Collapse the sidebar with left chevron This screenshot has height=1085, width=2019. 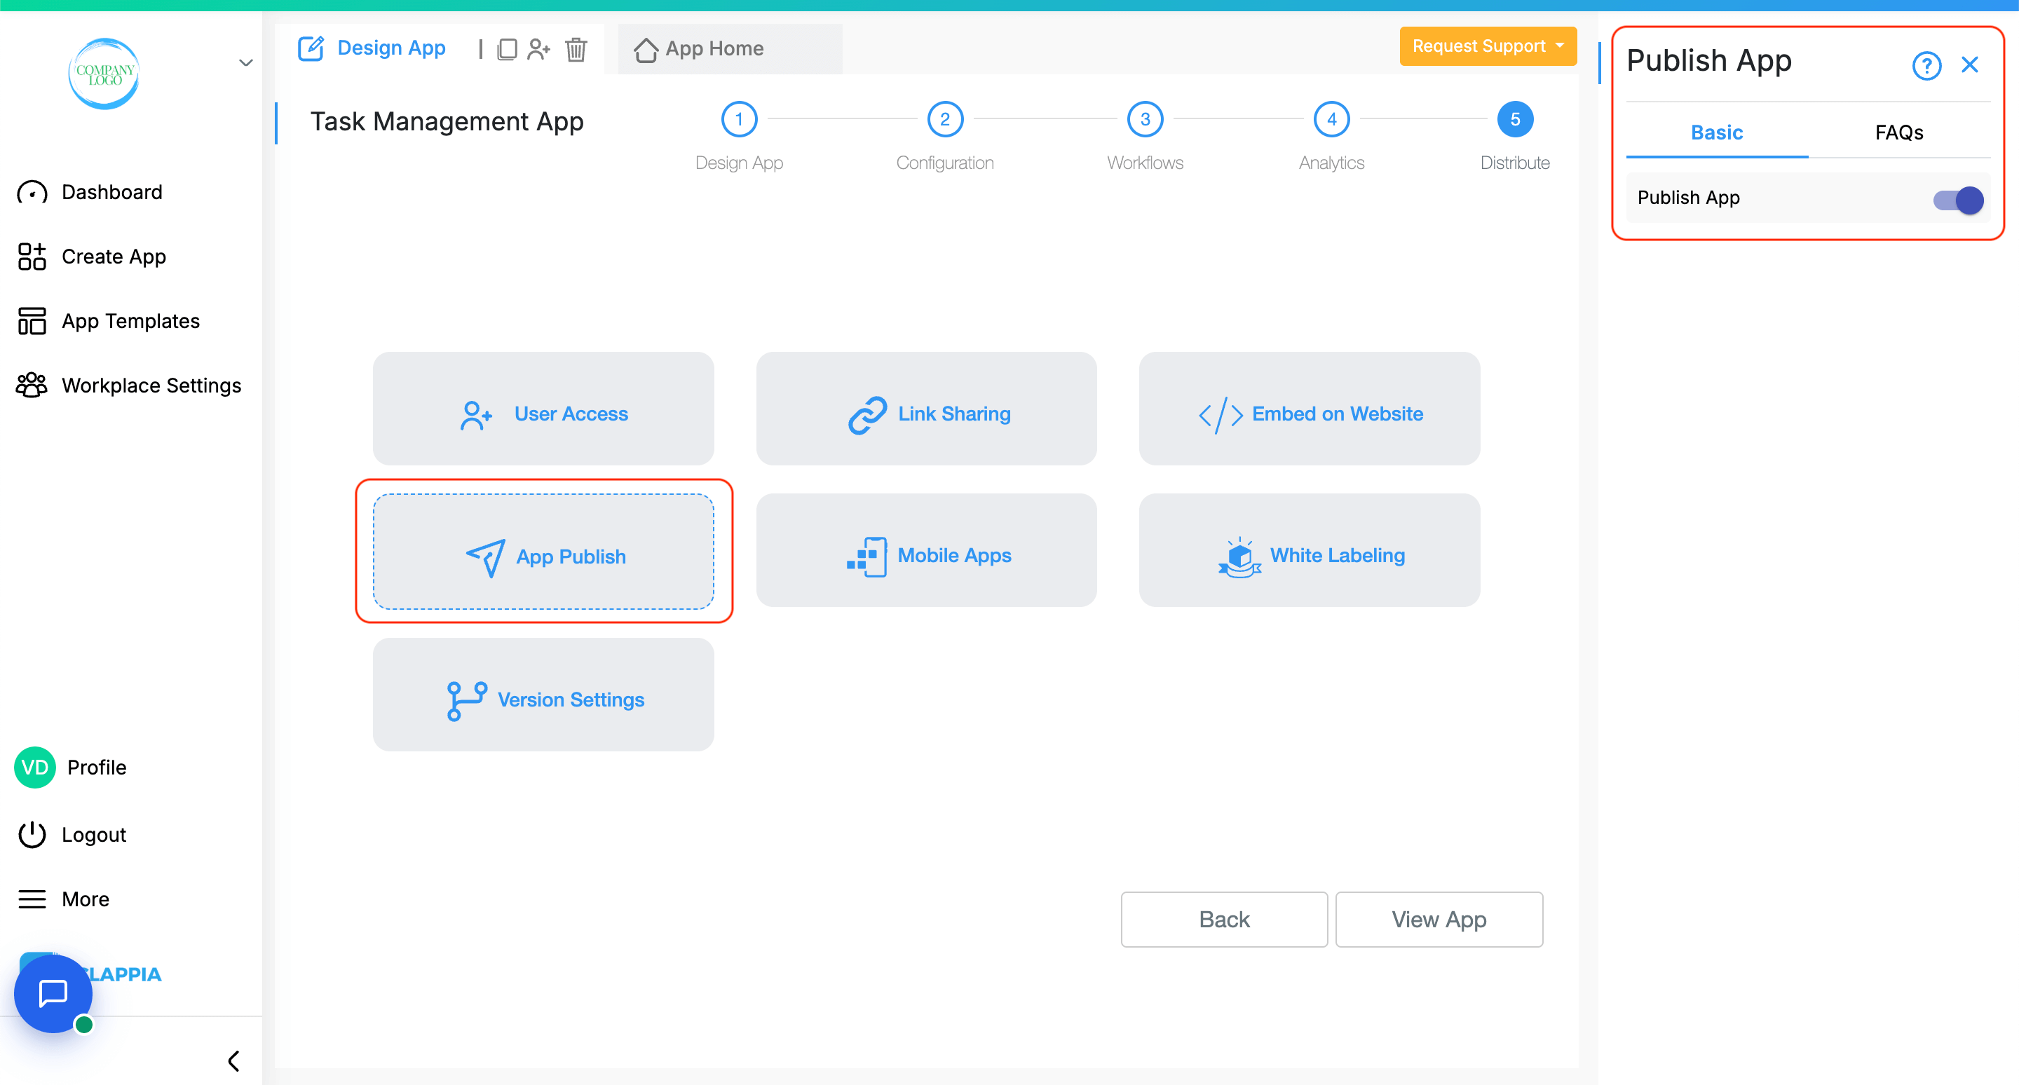point(233,1060)
